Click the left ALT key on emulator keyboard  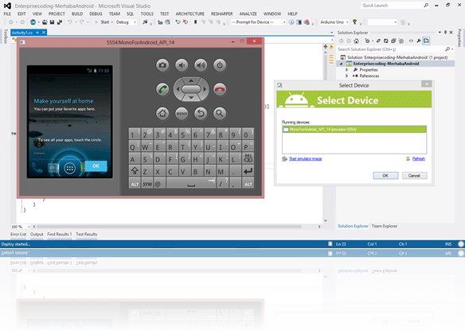[135, 184]
